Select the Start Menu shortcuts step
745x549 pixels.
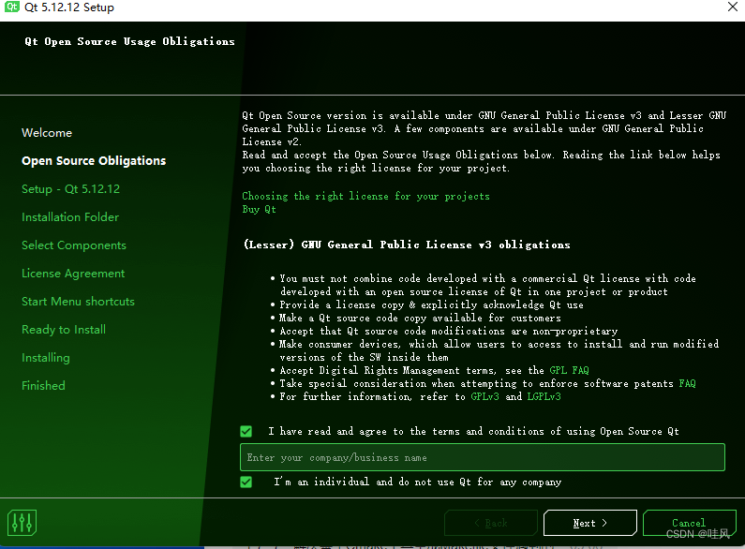[78, 302]
